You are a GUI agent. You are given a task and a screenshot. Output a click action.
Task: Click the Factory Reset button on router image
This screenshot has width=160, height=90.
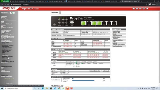[54, 23]
